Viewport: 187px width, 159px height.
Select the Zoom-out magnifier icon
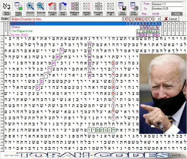(x=41, y=6)
